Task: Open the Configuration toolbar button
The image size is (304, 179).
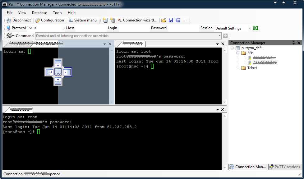Action: pyautogui.click(x=50, y=20)
